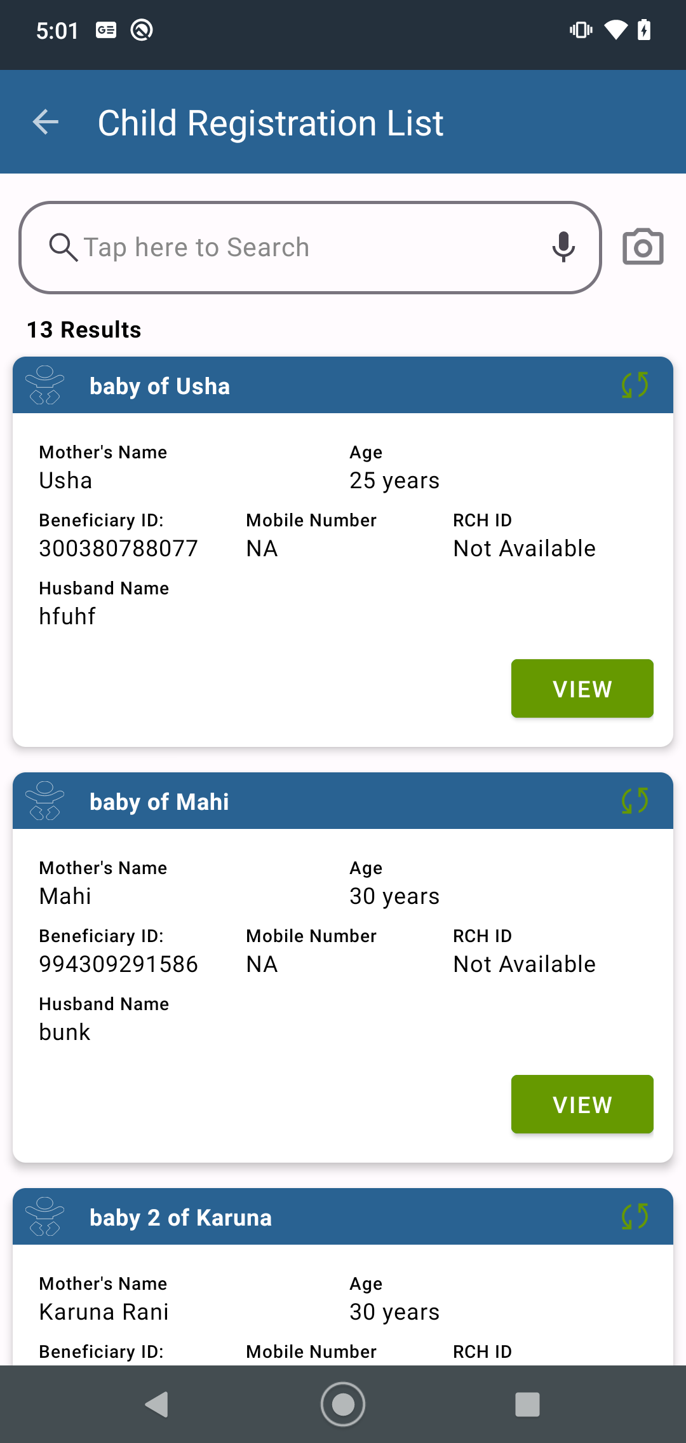Open the camera scan icon
The height and width of the screenshot is (1443, 686).
(643, 247)
